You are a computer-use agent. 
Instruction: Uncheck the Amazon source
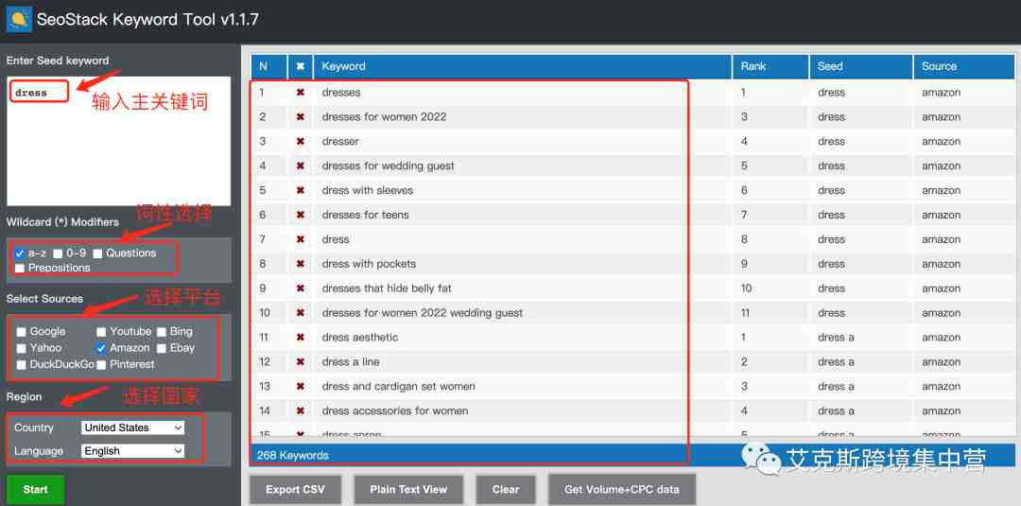click(101, 348)
